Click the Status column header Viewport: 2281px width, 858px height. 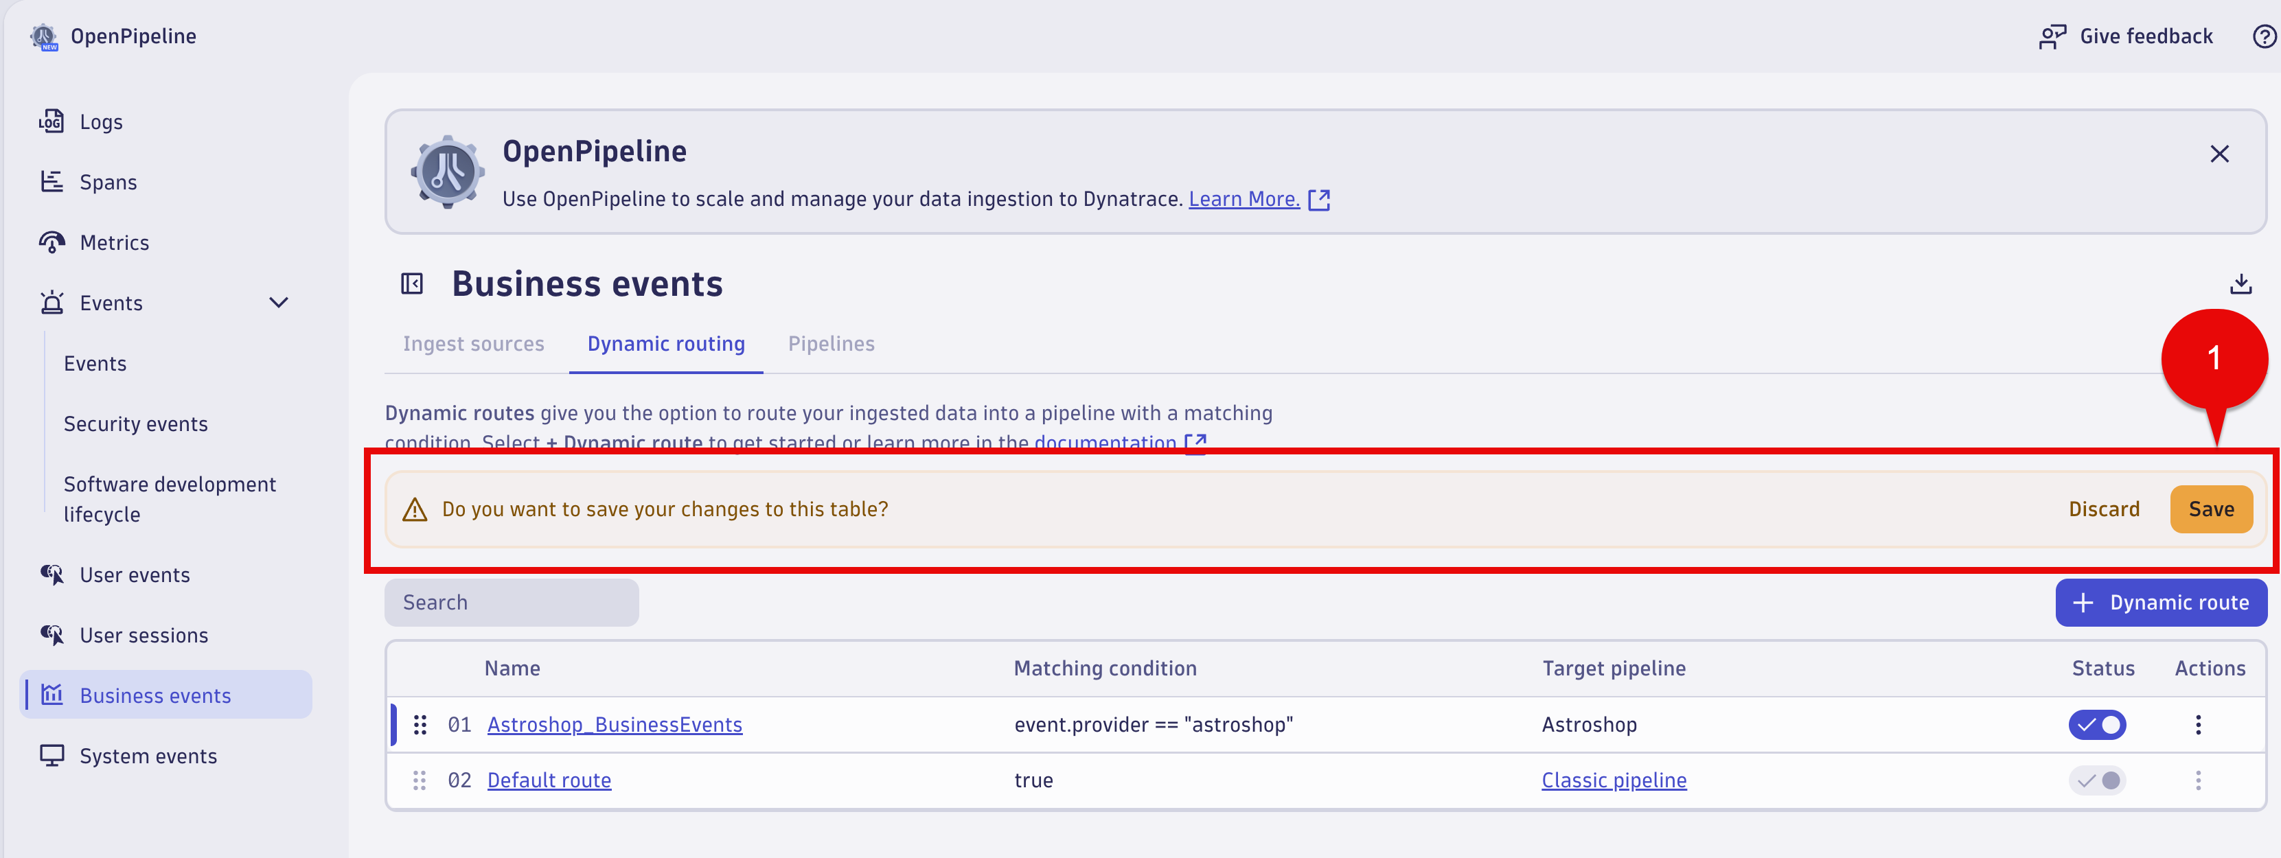pos(2103,668)
